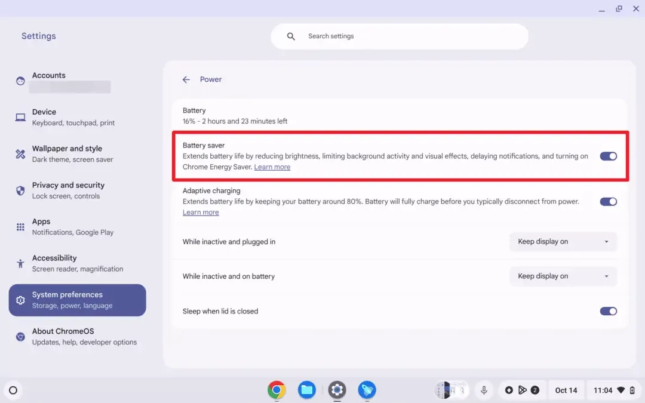Click the battery icon in the status tray

click(x=632, y=390)
